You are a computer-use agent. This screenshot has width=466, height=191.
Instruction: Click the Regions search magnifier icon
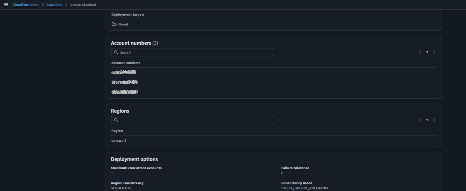coord(116,120)
